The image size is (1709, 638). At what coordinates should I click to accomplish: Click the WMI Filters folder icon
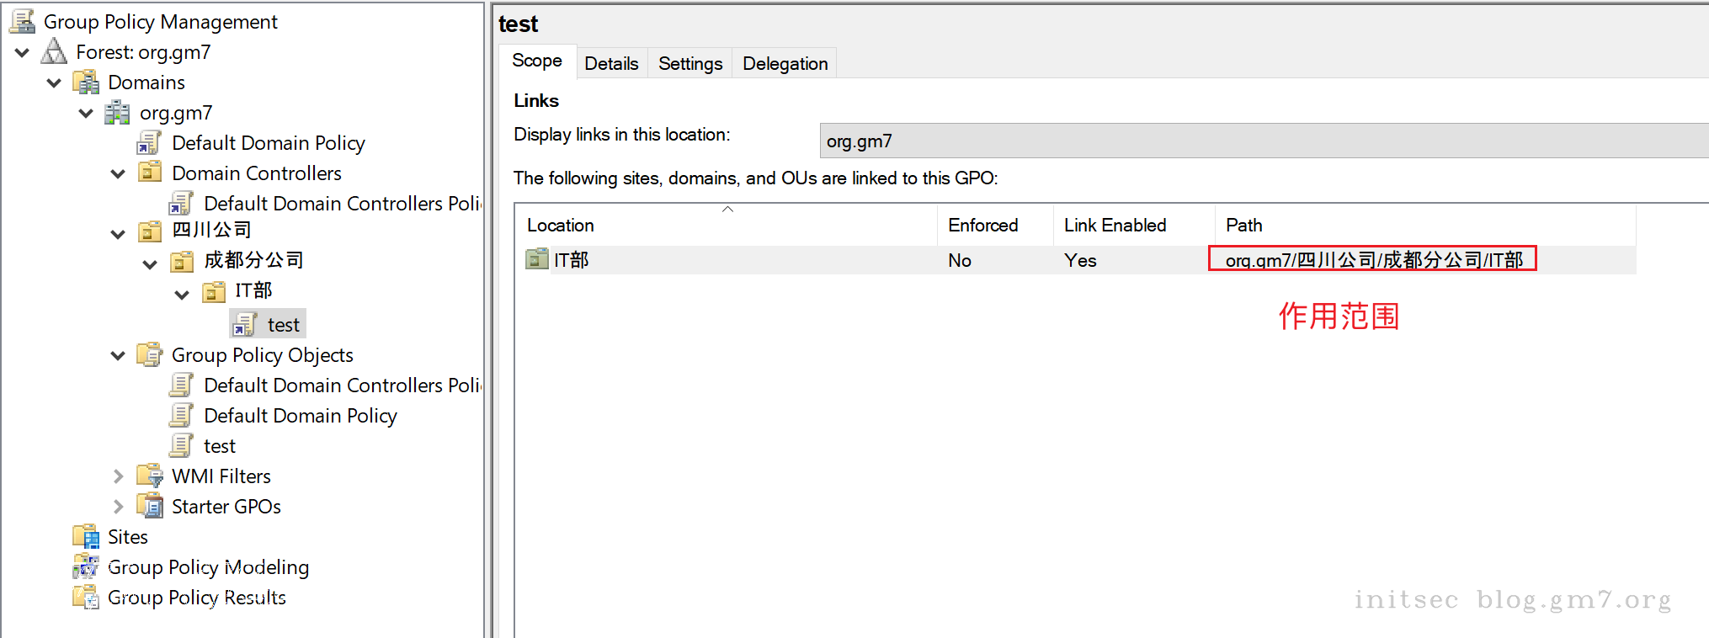pyautogui.click(x=150, y=476)
